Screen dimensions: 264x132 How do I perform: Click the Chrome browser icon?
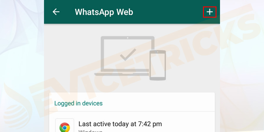click(65, 127)
